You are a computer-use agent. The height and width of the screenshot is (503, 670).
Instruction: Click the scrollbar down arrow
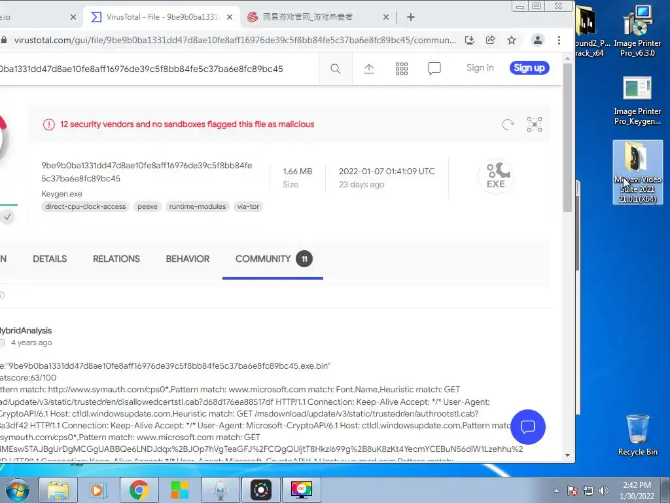click(567, 455)
